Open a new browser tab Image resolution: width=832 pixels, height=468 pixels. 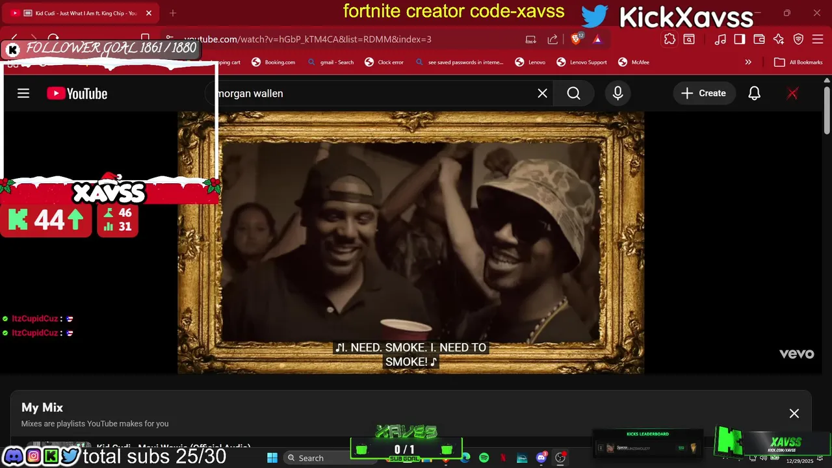click(x=173, y=13)
